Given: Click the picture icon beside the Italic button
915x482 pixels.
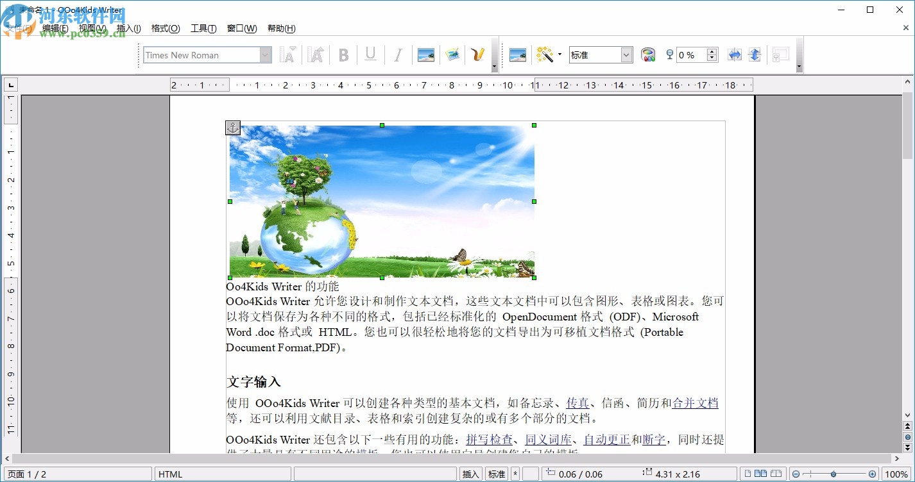Looking at the screenshot, I should [x=426, y=55].
